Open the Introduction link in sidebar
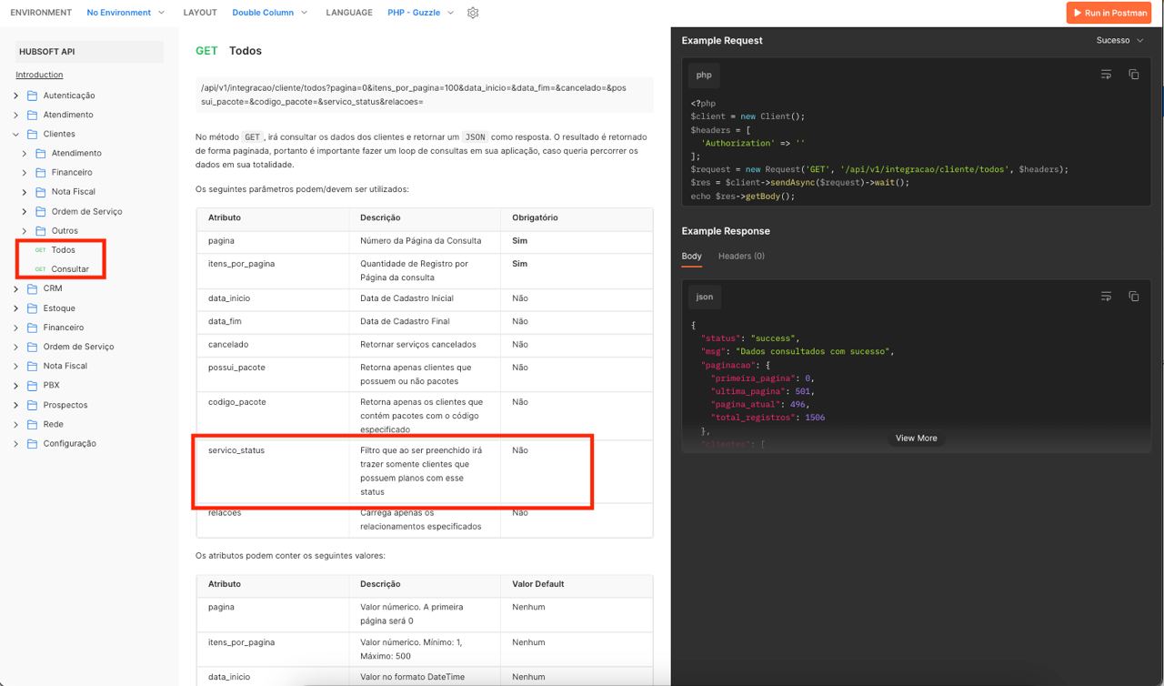Viewport: 1164px width, 686px height. click(x=39, y=75)
